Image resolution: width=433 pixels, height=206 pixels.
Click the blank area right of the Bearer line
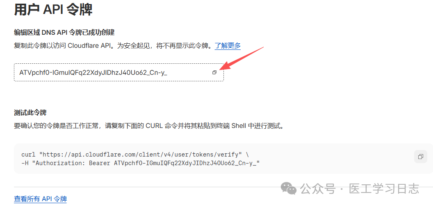click(331, 163)
